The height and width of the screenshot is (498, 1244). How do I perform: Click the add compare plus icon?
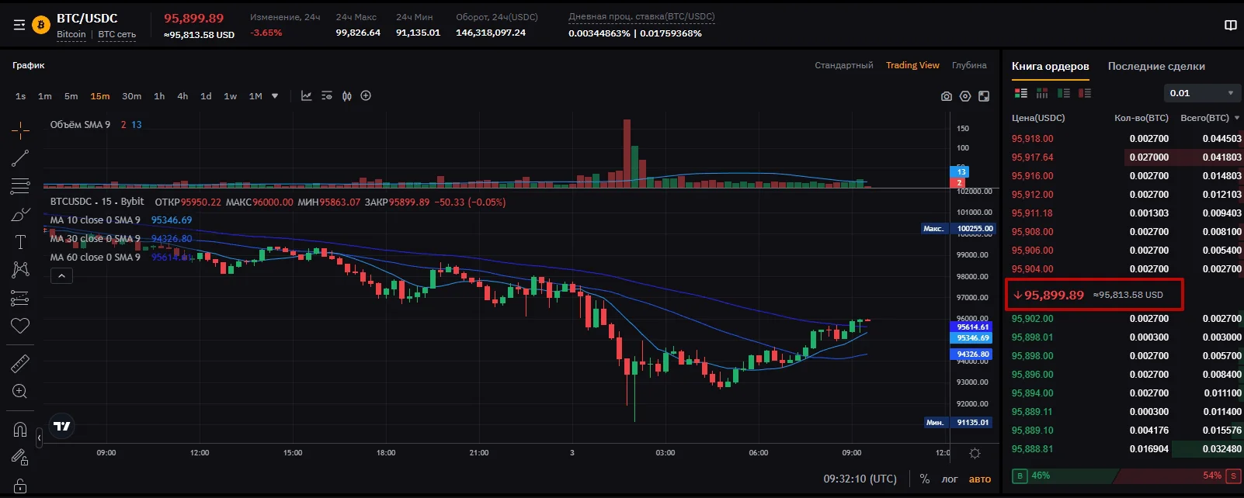[366, 96]
